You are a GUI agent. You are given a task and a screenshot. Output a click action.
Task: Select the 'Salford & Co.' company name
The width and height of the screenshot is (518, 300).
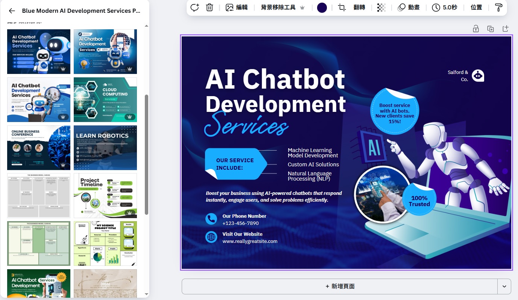(458, 76)
